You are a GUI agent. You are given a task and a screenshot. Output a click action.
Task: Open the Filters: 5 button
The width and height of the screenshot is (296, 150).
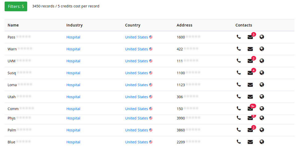tap(16, 6)
